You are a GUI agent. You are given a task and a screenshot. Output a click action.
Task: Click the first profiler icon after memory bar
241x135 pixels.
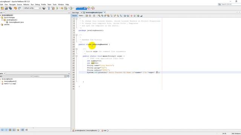pyautogui.click(x=89, y=8)
